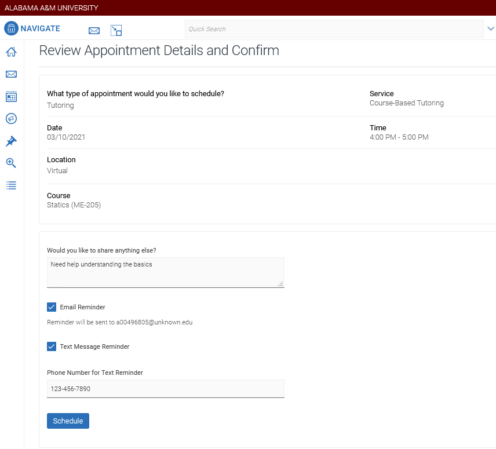496x449 pixels.
Task: Open the envelope icon in the top bar
Action: click(94, 31)
